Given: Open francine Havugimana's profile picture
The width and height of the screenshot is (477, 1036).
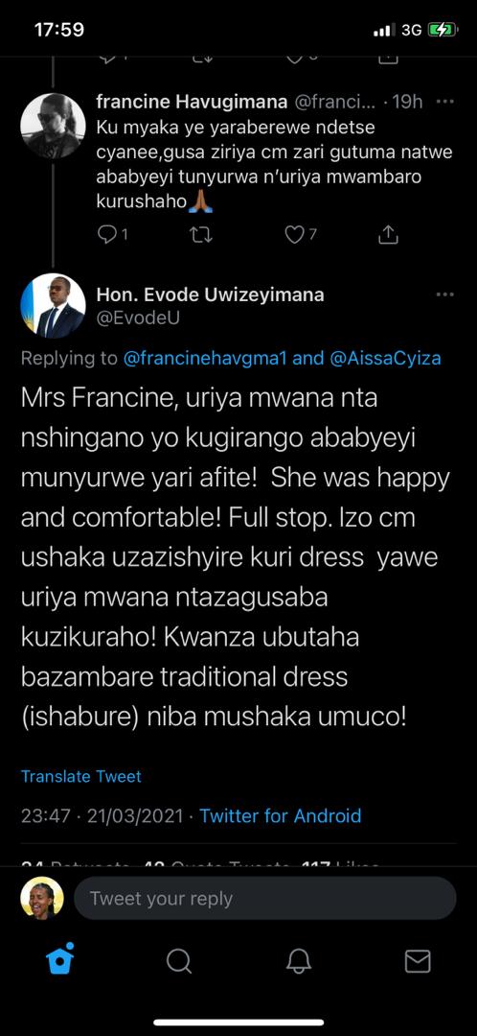Looking at the screenshot, I should point(53,126).
